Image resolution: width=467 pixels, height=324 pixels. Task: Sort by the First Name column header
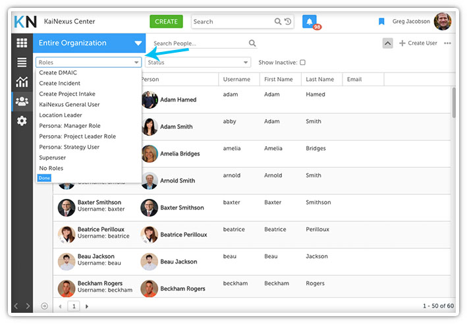280,80
